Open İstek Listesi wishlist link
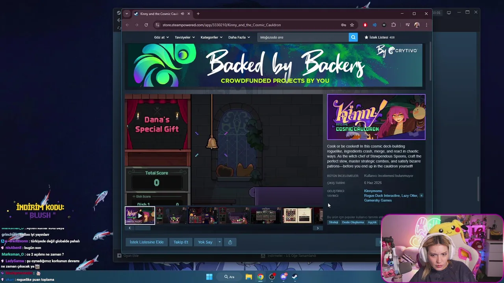The height and width of the screenshot is (283, 504). [380, 37]
